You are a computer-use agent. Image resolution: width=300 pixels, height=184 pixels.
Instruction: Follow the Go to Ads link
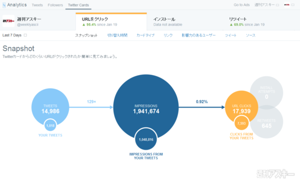[x=241, y=5]
